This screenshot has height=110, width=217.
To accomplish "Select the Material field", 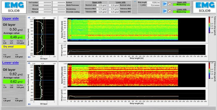I will (x=45, y=9).
